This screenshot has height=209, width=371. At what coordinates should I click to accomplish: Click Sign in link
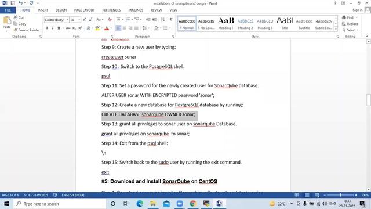pos(357,10)
